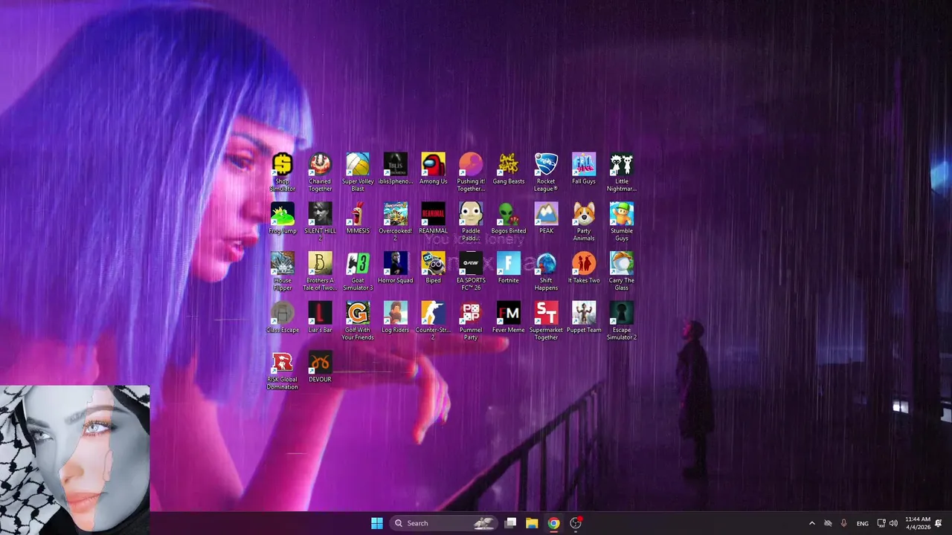Click the speaker volume tray icon
952x535 pixels.
pyautogui.click(x=893, y=523)
